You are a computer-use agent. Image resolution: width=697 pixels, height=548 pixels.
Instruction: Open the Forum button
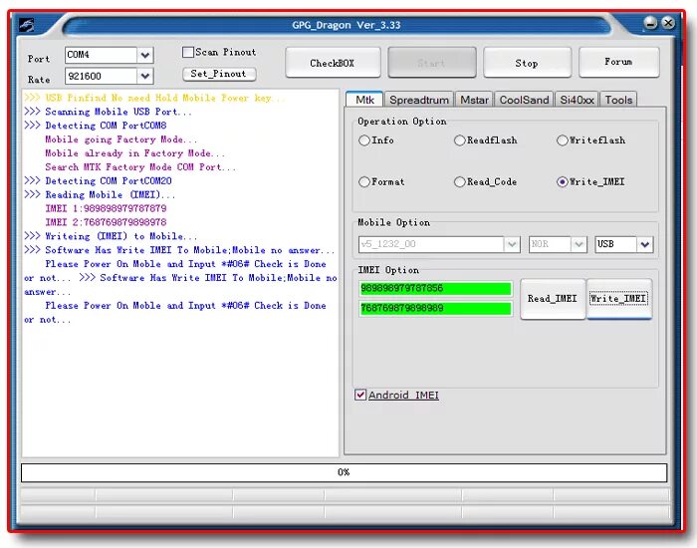point(618,62)
